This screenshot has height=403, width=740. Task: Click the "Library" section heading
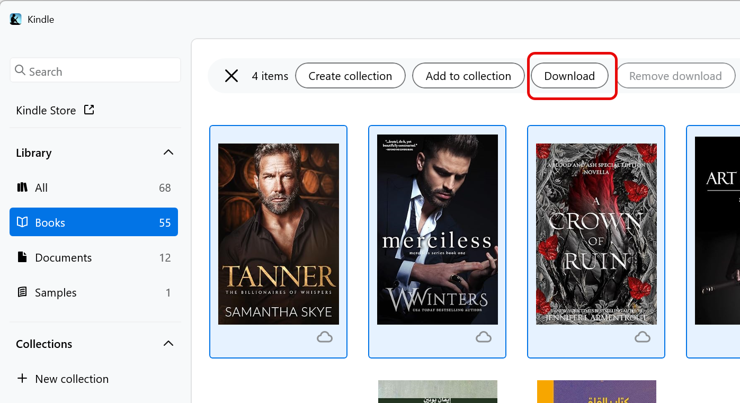(x=34, y=153)
